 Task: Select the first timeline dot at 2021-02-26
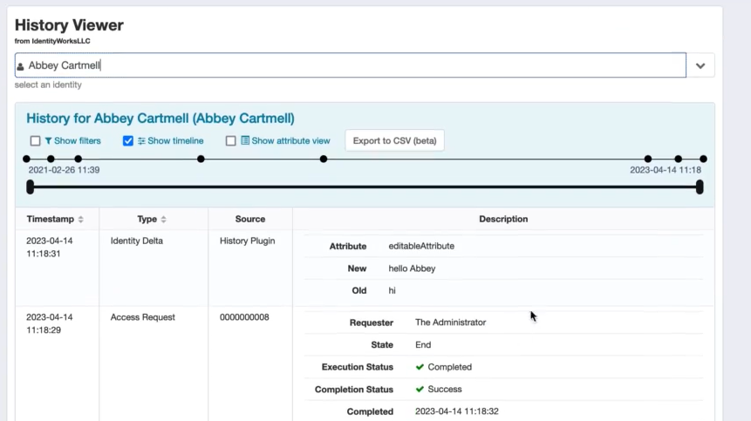26,160
